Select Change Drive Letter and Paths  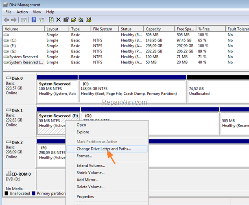click(107, 149)
